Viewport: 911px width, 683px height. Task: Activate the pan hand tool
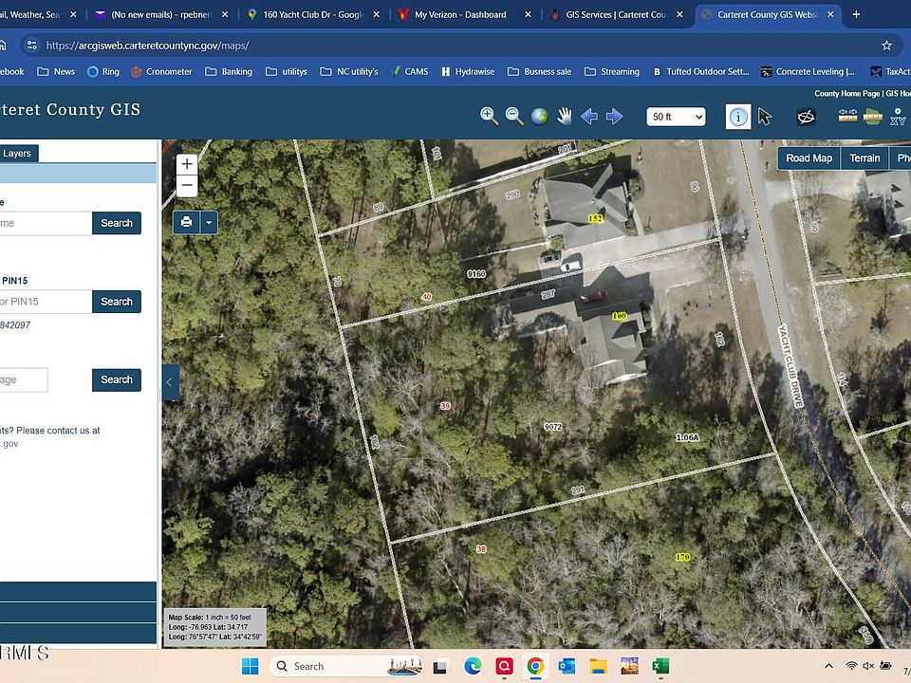(x=565, y=116)
